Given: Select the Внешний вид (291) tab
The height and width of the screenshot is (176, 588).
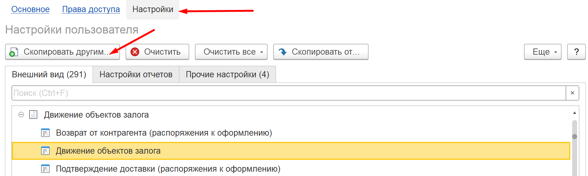Looking at the screenshot, I should tap(49, 74).
